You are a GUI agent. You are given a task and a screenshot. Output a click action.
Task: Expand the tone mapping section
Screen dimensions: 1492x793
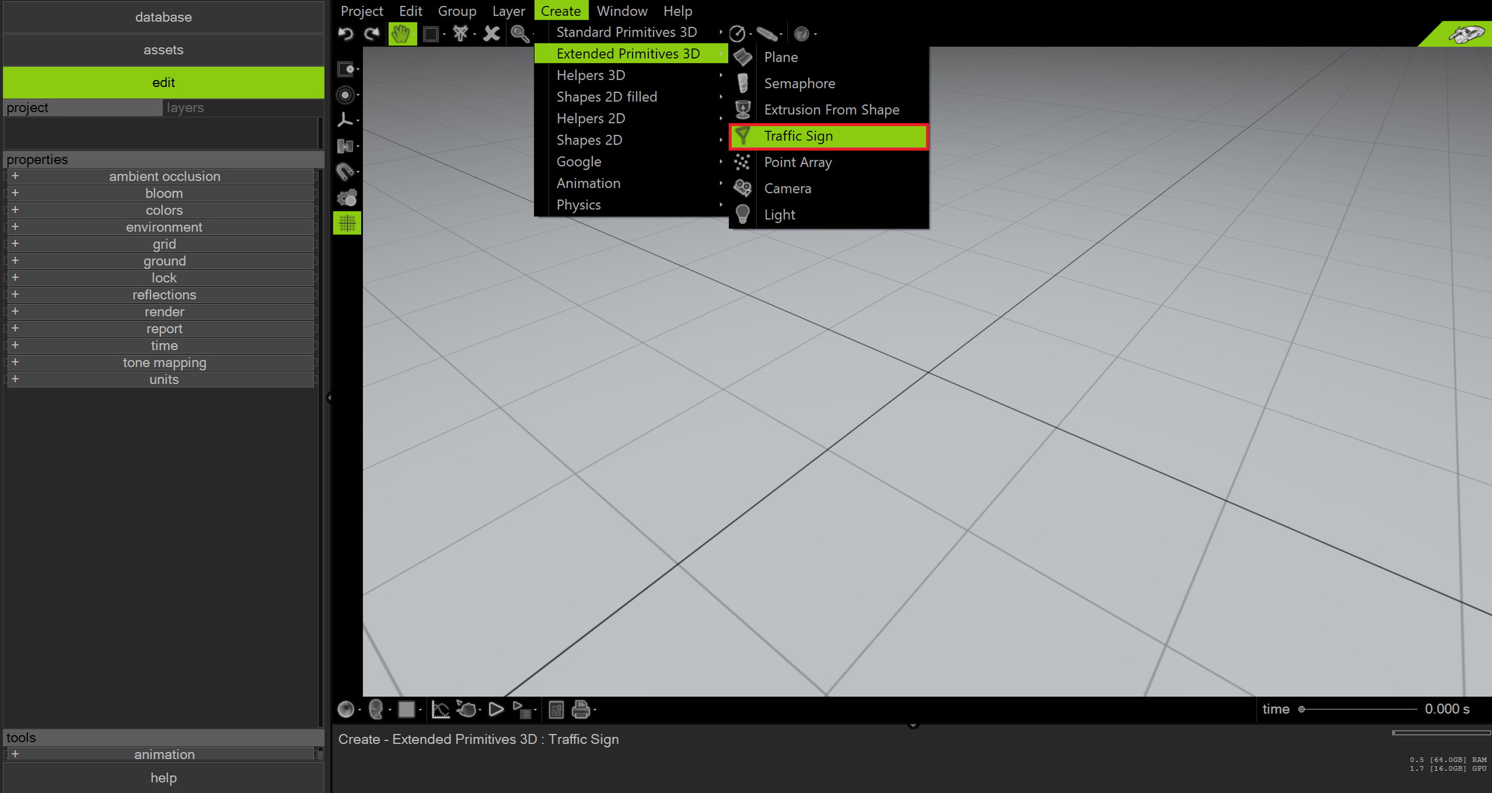(x=15, y=362)
